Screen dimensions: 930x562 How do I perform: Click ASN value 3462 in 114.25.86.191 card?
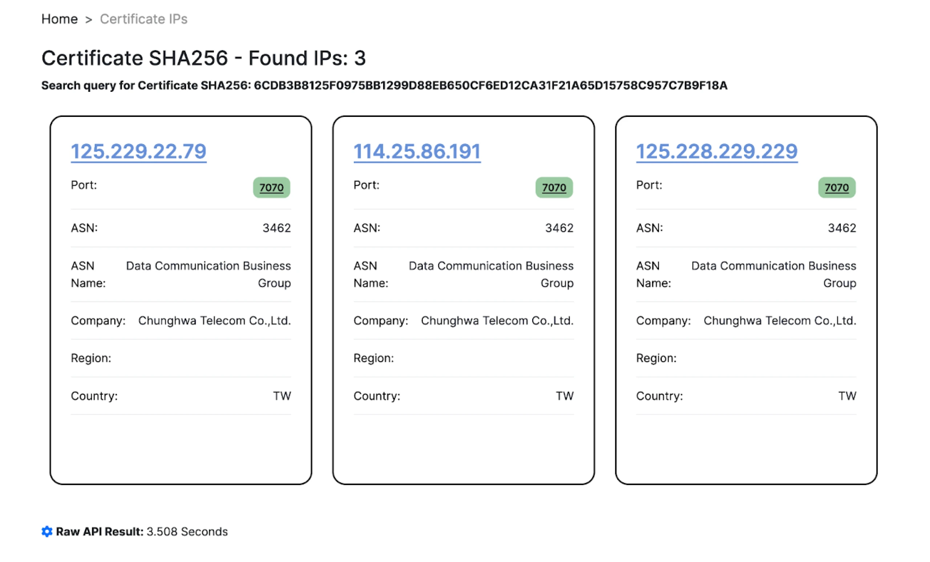tap(559, 228)
